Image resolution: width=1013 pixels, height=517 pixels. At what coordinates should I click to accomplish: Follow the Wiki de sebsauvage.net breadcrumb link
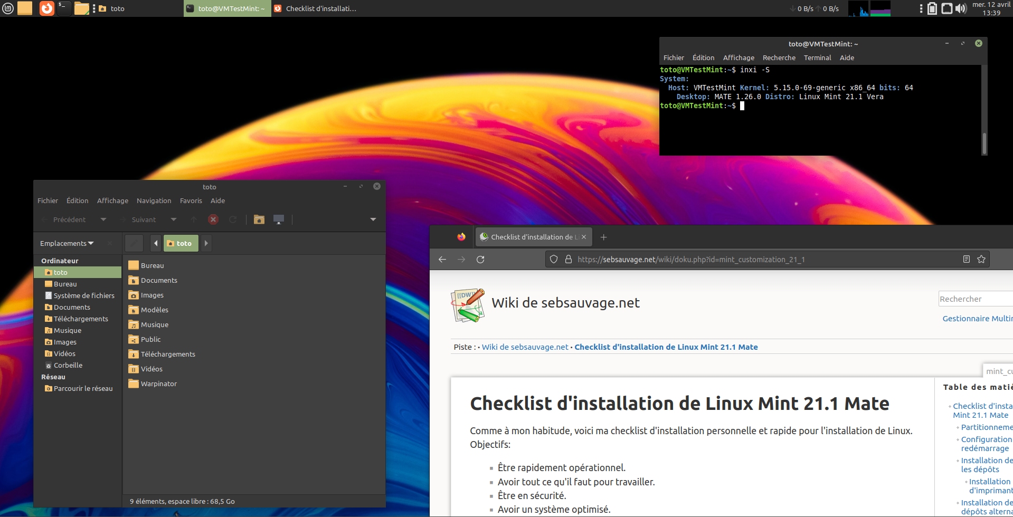(x=525, y=347)
